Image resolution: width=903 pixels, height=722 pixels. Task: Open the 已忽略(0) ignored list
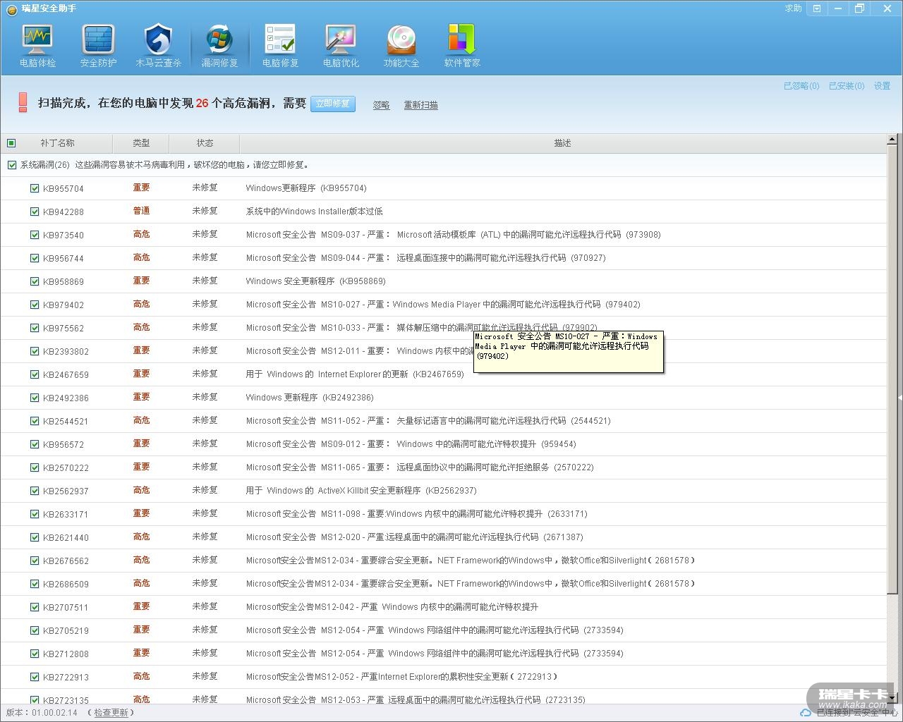(x=801, y=86)
